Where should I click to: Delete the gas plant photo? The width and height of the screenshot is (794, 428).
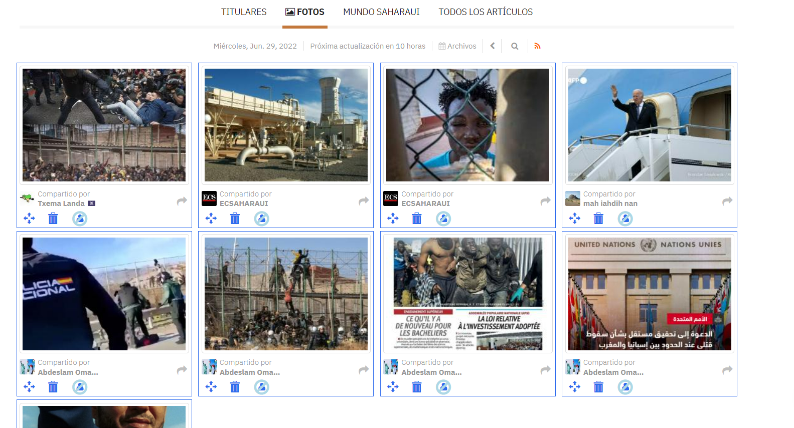point(235,219)
